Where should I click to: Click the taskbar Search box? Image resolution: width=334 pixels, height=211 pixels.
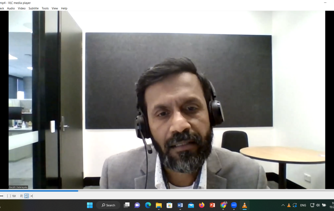coord(109,205)
